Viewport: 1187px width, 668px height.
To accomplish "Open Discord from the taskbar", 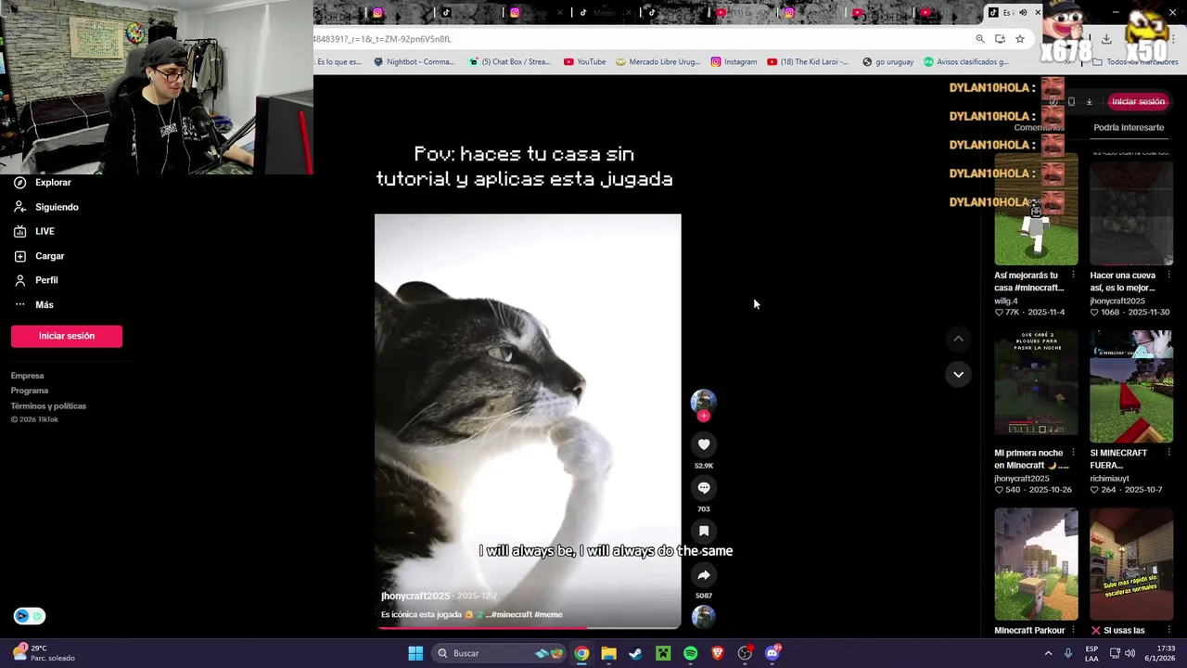I will tap(772, 653).
